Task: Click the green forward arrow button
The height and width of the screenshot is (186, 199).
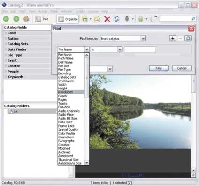Action: pos(16,19)
